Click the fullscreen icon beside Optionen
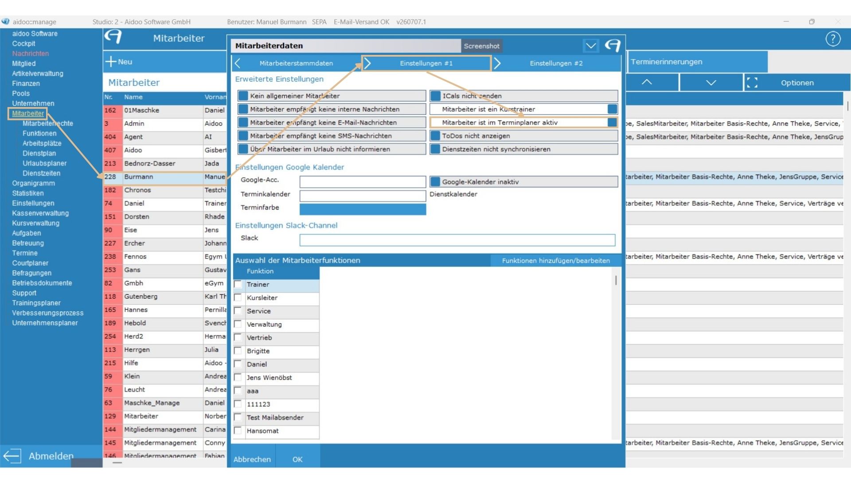Screen dimensions: 851x478 (752, 83)
